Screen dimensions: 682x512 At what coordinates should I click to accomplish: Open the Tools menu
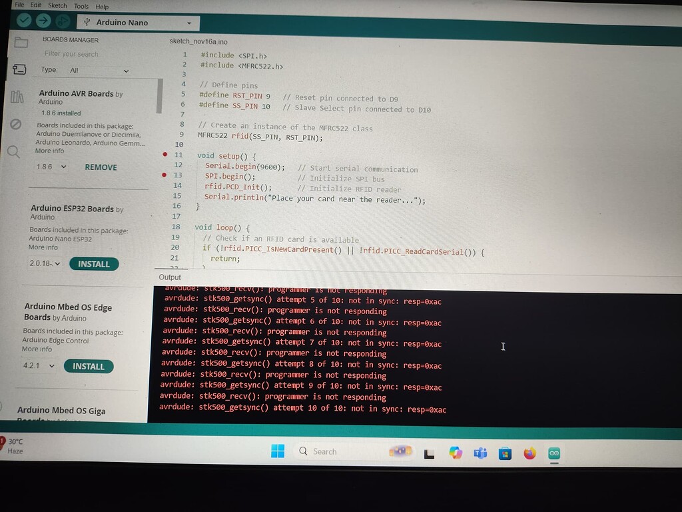coord(81,6)
